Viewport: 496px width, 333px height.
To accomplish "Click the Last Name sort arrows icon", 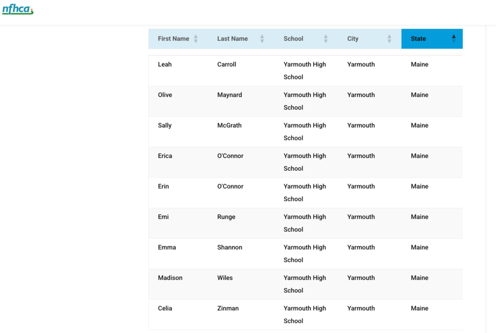I will point(262,39).
